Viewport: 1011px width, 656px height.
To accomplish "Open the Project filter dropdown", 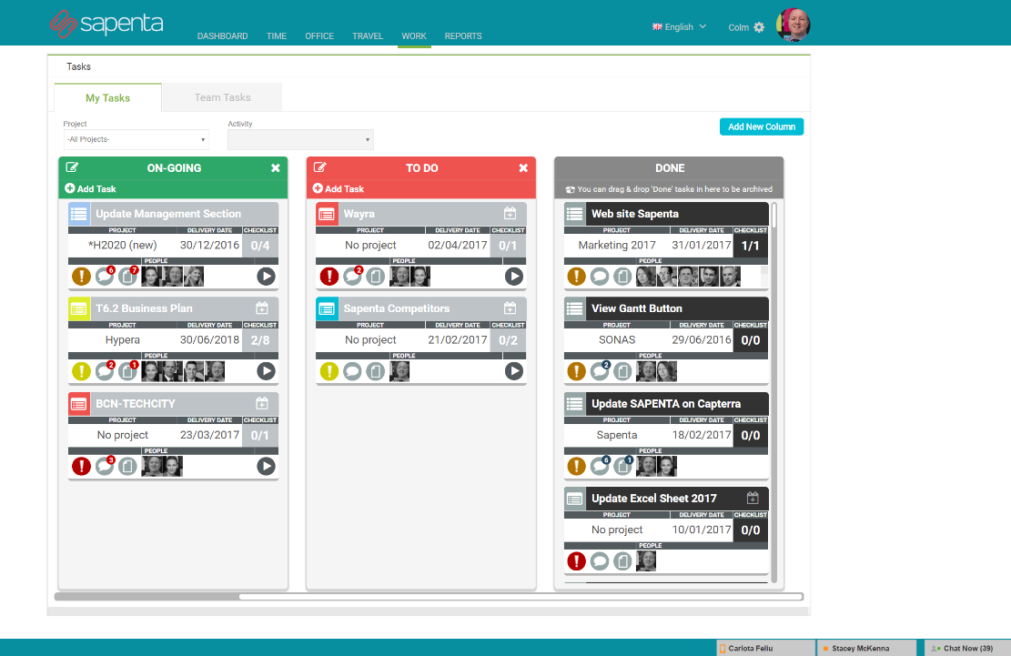I will [136, 139].
